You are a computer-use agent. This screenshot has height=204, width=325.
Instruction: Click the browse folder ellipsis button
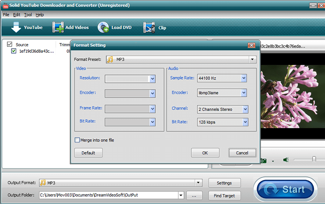pyautogui.click(x=194, y=196)
